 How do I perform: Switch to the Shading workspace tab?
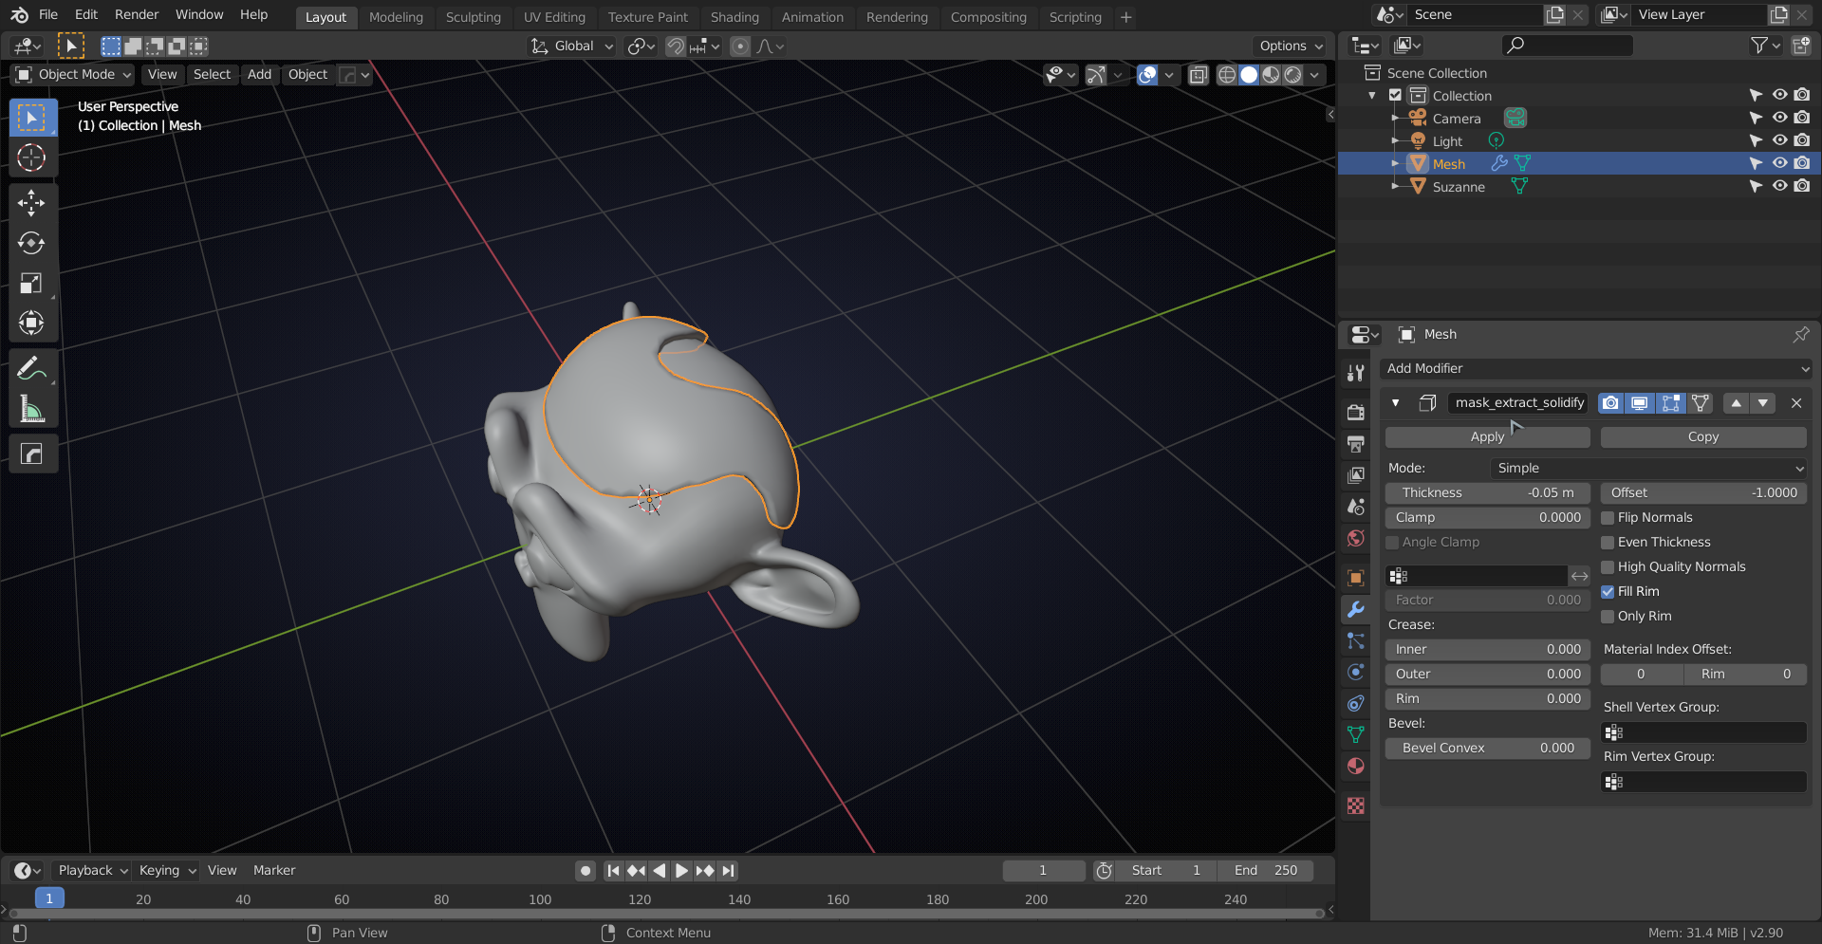(x=734, y=17)
